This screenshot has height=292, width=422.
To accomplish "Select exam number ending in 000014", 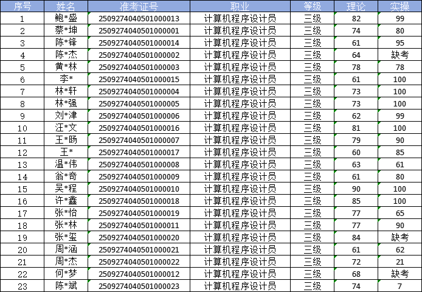I will [x=139, y=43].
